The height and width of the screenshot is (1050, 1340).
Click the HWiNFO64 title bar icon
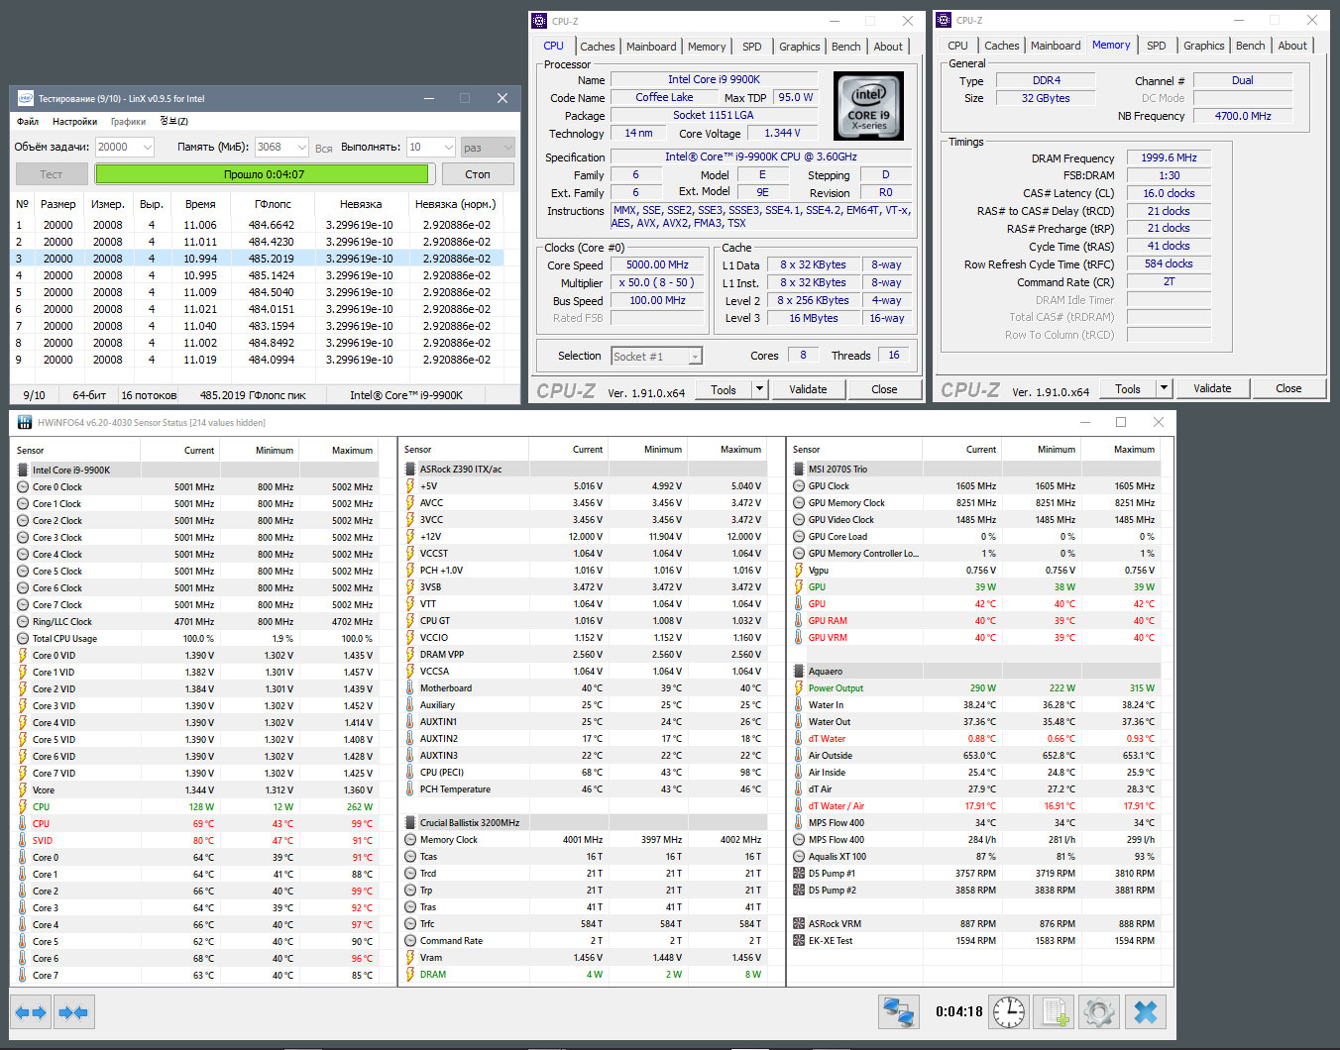pos(25,423)
